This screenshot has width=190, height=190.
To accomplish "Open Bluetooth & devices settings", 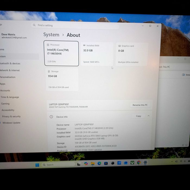I will pos(10,63).
